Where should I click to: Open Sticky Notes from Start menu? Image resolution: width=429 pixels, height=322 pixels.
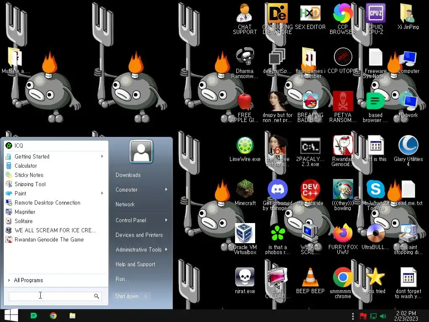[56, 175]
